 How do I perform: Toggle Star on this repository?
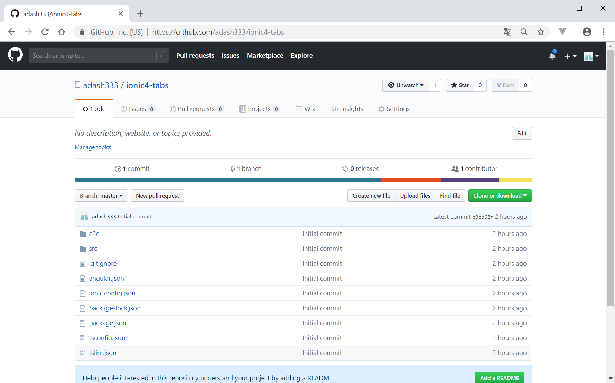click(460, 85)
